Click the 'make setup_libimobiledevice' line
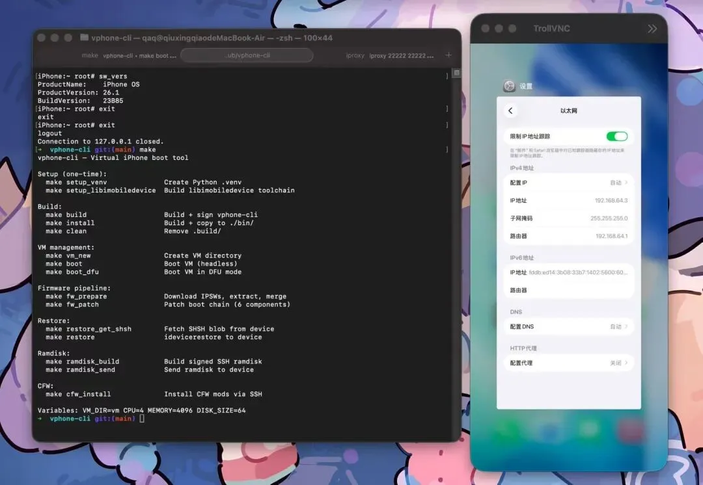 [x=170, y=190]
